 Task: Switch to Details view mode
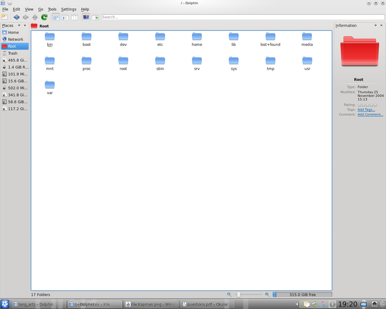coord(65,17)
